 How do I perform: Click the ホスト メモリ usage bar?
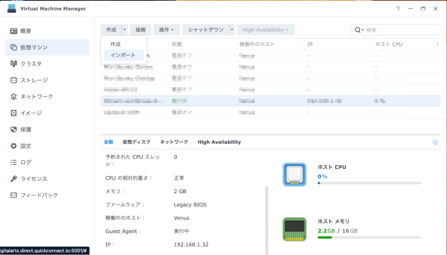(x=369, y=238)
